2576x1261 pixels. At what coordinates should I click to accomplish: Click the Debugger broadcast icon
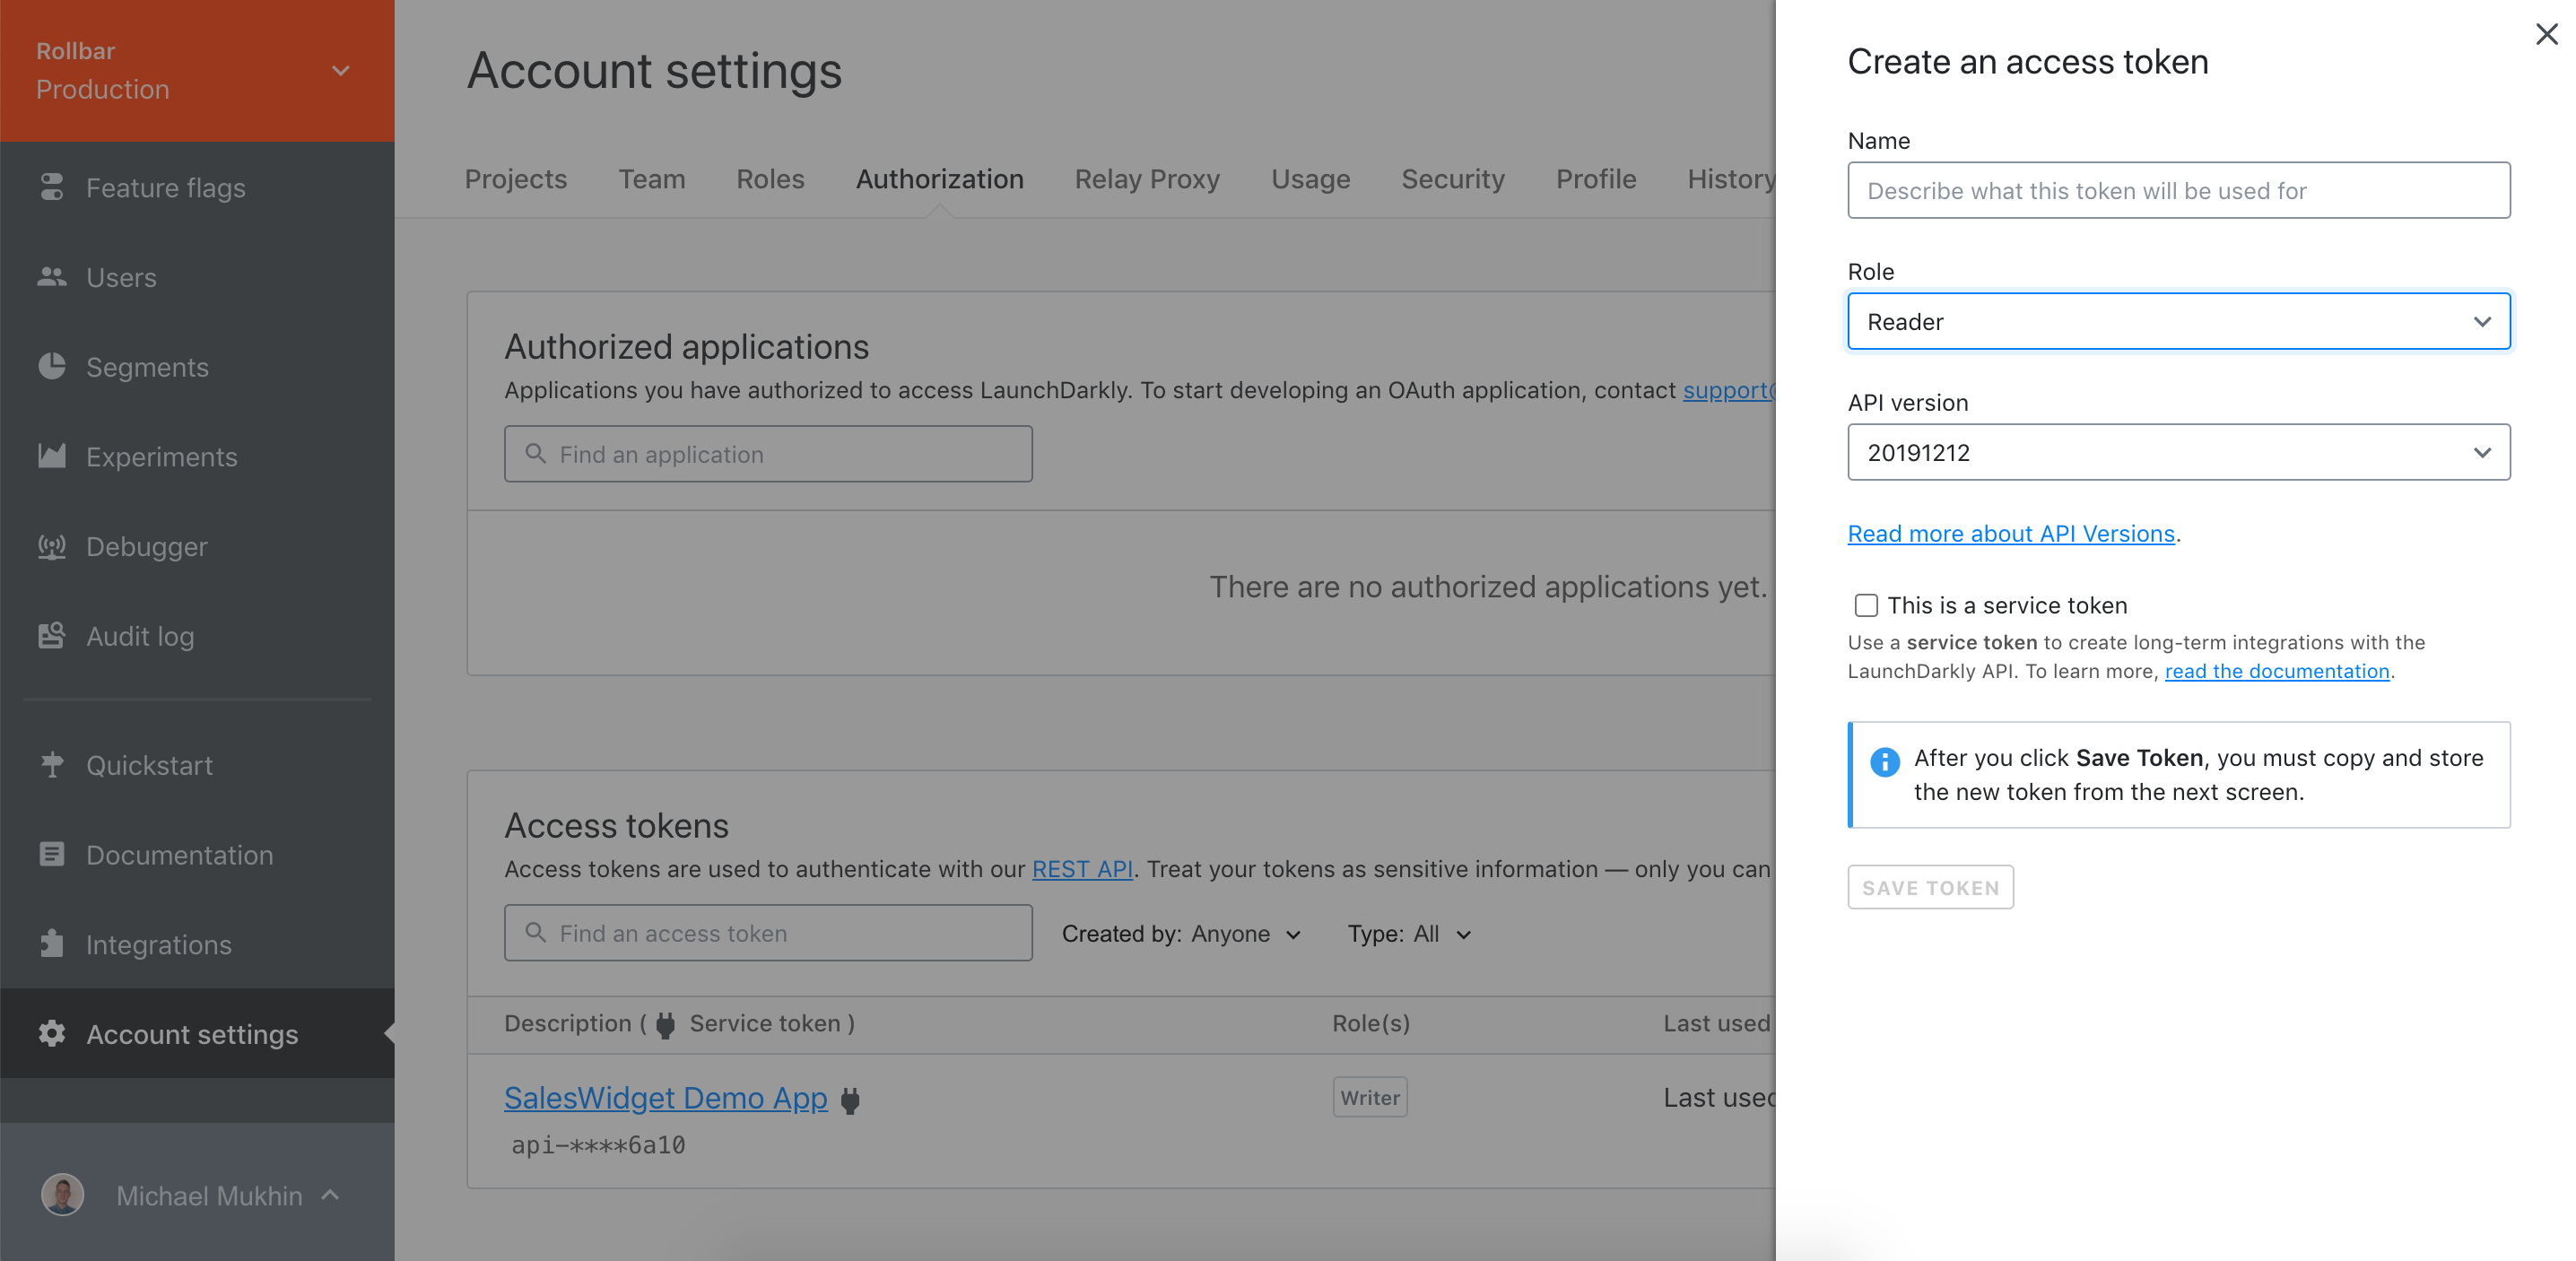pos(51,546)
